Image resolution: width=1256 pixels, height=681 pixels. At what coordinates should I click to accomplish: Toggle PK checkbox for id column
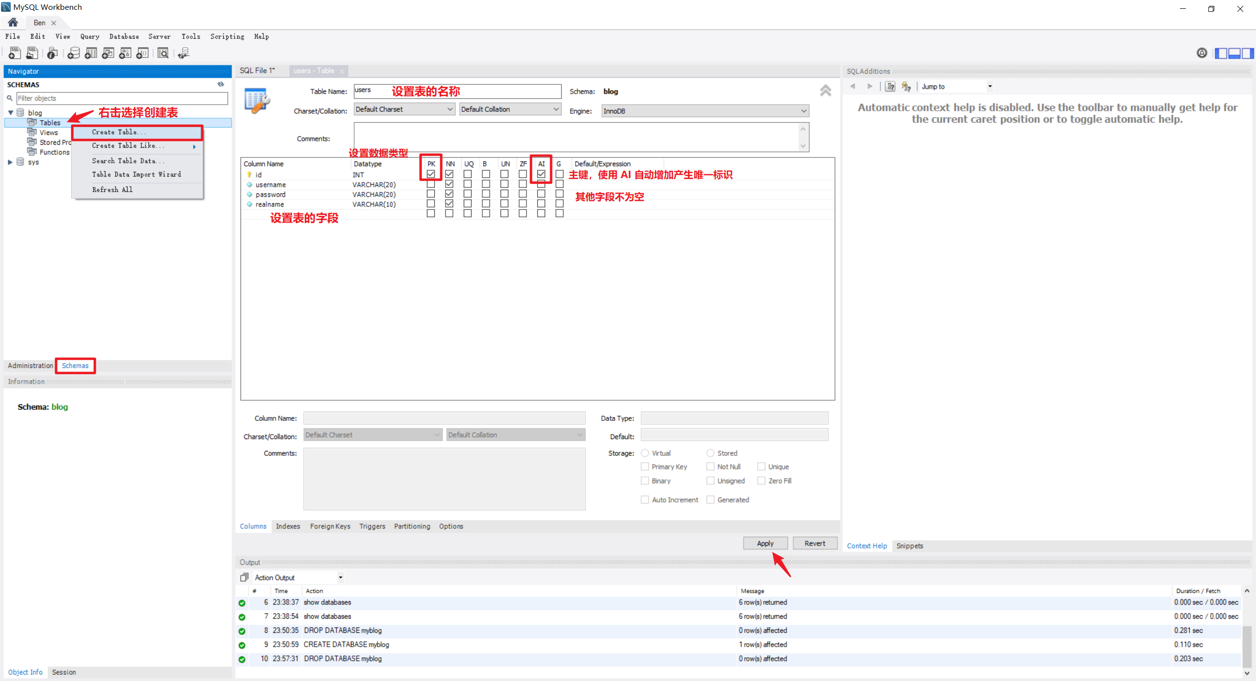(430, 174)
